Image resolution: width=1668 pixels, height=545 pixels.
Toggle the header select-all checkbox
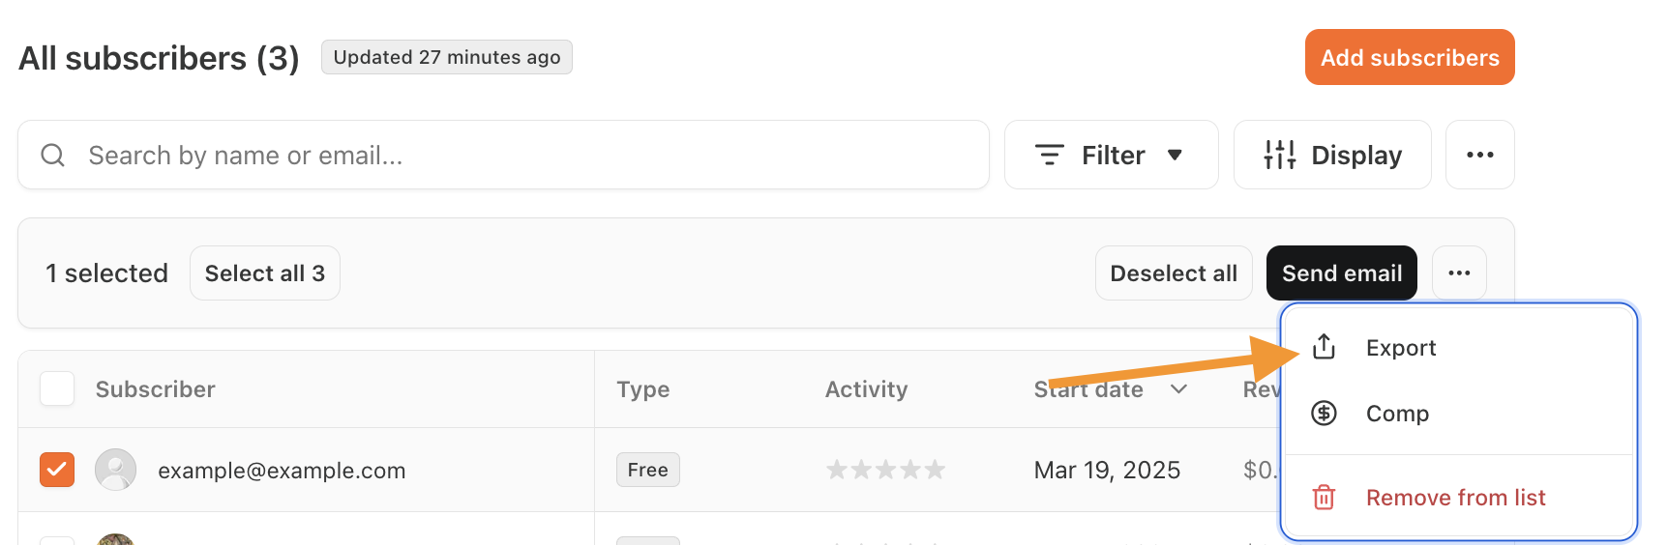coord(57,388)
